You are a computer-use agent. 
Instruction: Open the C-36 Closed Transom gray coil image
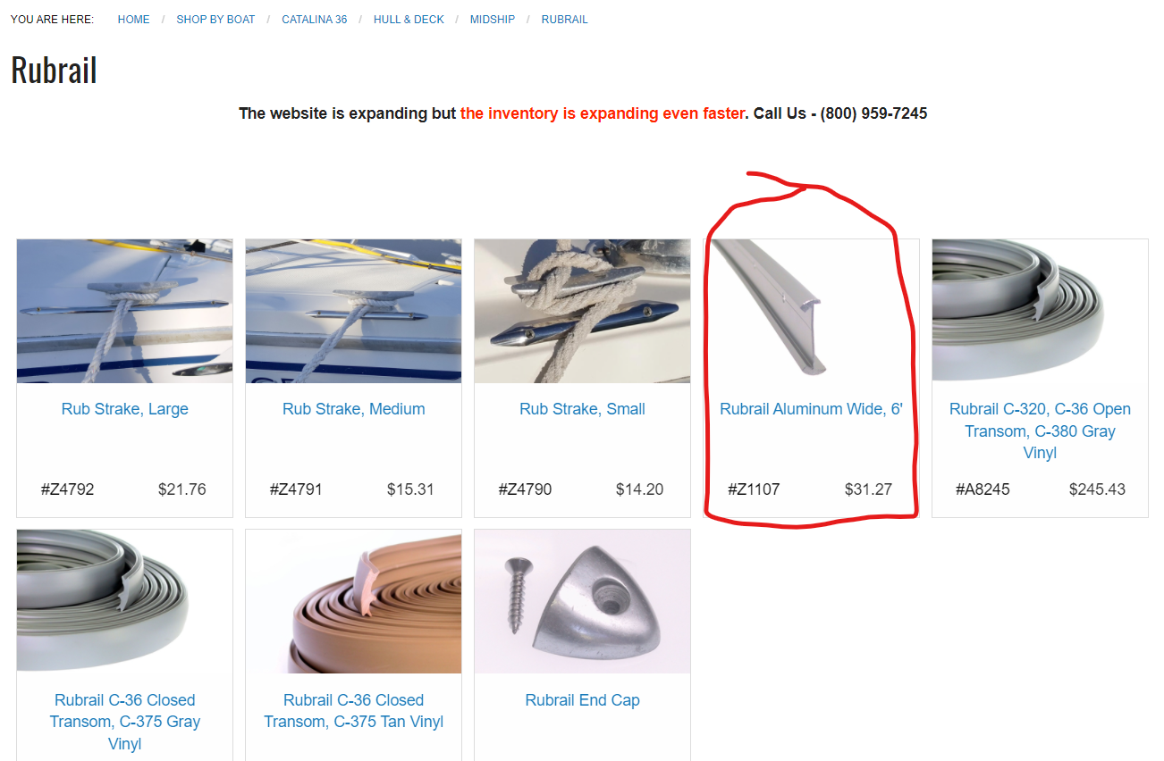click(125, 601)
